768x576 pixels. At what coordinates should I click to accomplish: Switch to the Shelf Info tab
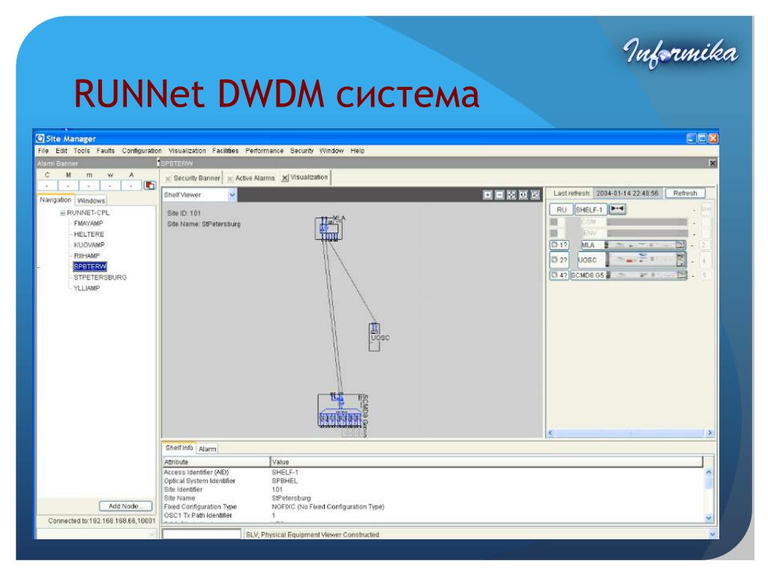[x=178, y=448]
